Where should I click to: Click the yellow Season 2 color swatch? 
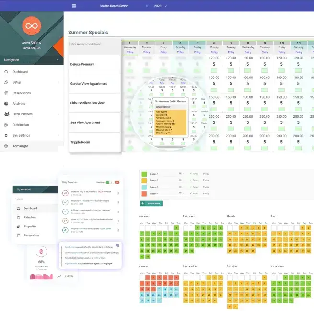(144, 180)
